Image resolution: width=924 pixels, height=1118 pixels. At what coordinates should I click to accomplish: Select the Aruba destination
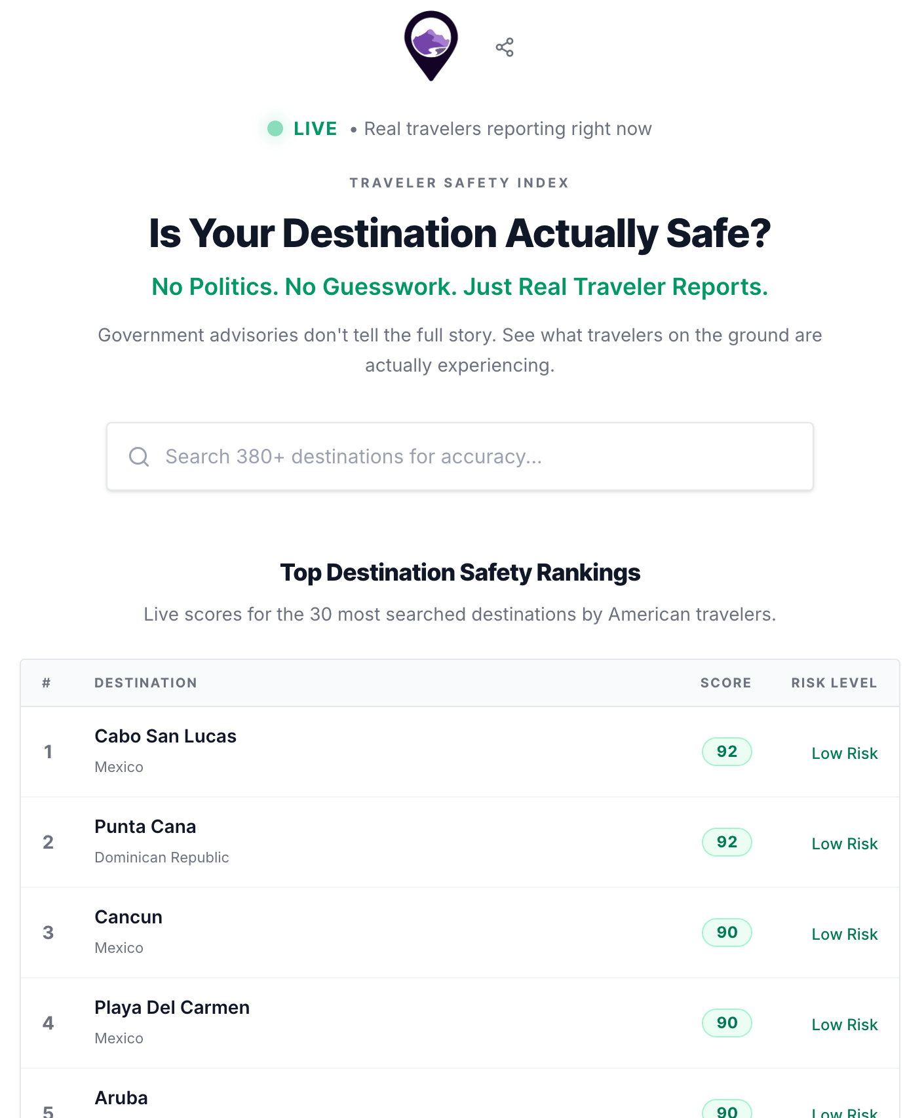[x=121, y=1098]
